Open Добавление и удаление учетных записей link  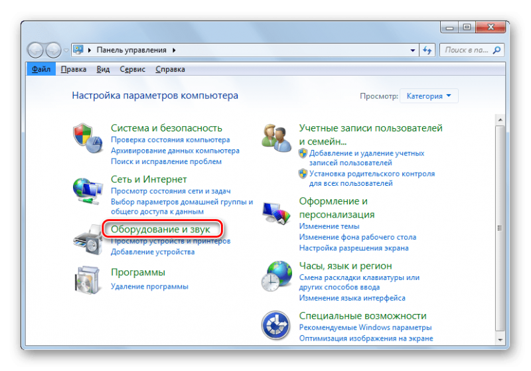(x=366, y=158)
